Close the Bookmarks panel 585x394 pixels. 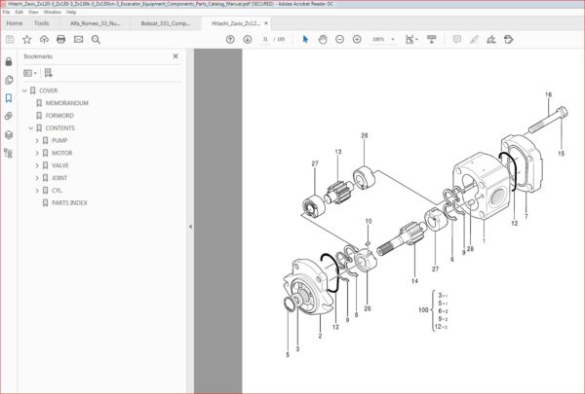tap(175, 56)
